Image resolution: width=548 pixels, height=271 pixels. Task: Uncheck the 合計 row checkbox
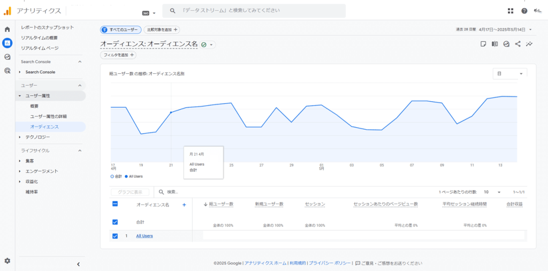tap(115, 222)
